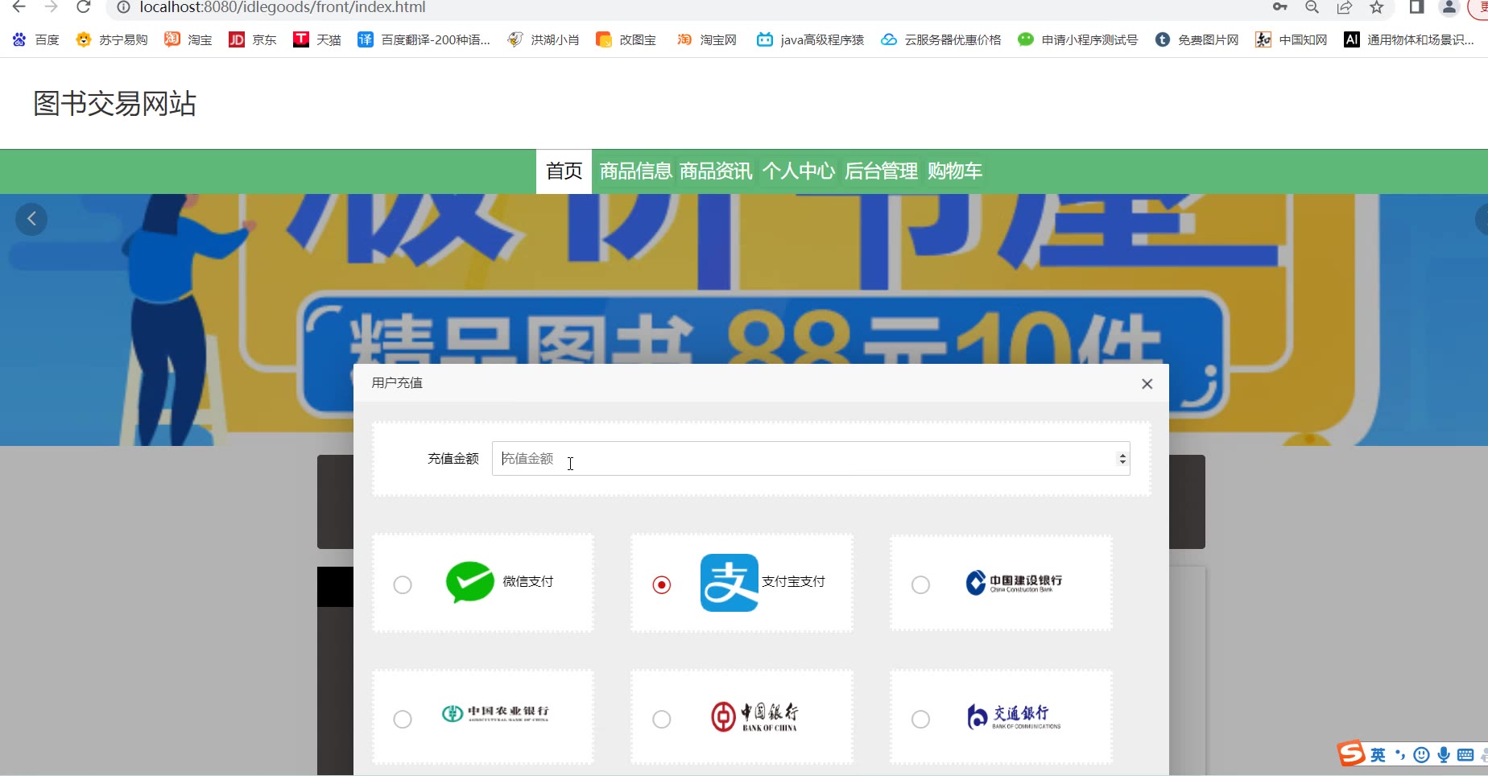Image resolution: width=1488 pixels, height=776 pixels.
Task: Select China Construction Bank radio button
Action: (x=920, y=584)
